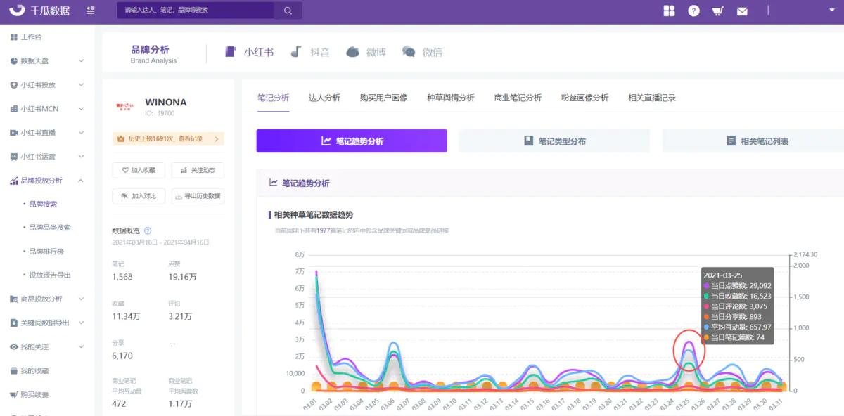Expand the 数据大盘 menu chevron
The width and height of the screenshot is (844, 416).
(x=81, y=61)
